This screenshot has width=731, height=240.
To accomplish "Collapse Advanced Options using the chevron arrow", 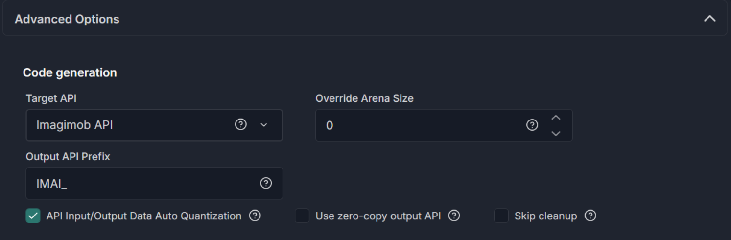I will pyautogui.click(x=709, y=19).
